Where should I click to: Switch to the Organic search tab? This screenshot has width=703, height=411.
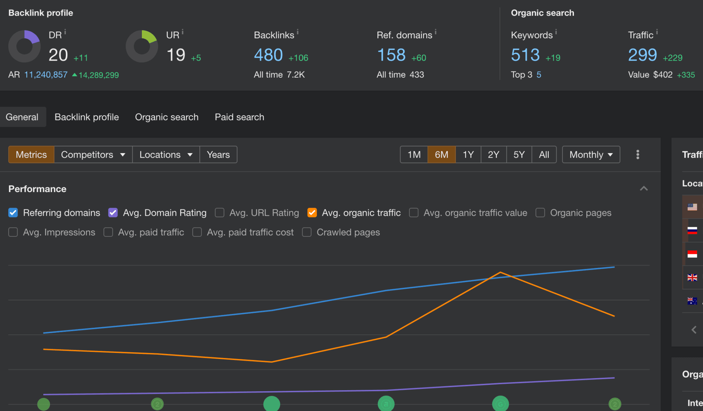click(x=166, y=117)
